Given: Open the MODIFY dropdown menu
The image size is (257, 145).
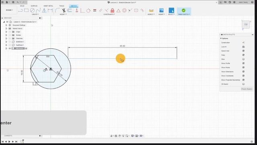Looking at the screenshot, I should point(63,14).
